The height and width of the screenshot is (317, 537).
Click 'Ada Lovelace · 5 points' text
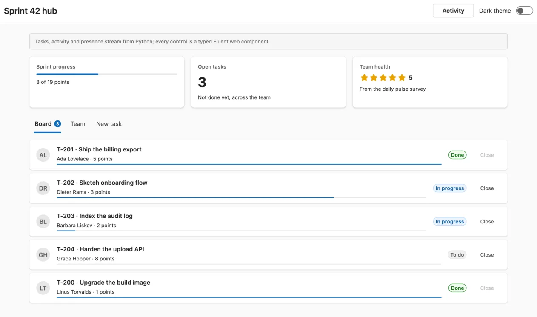pos(85,159)
